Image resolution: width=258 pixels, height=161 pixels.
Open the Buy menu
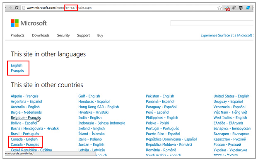[100, 35]
